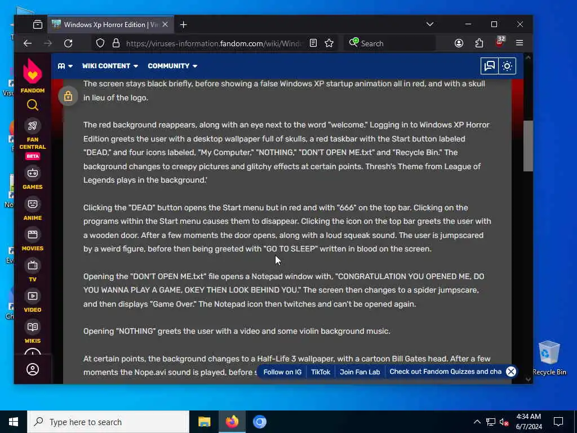
Task: Toggle Firefox reader view icon
Action: 313,43
